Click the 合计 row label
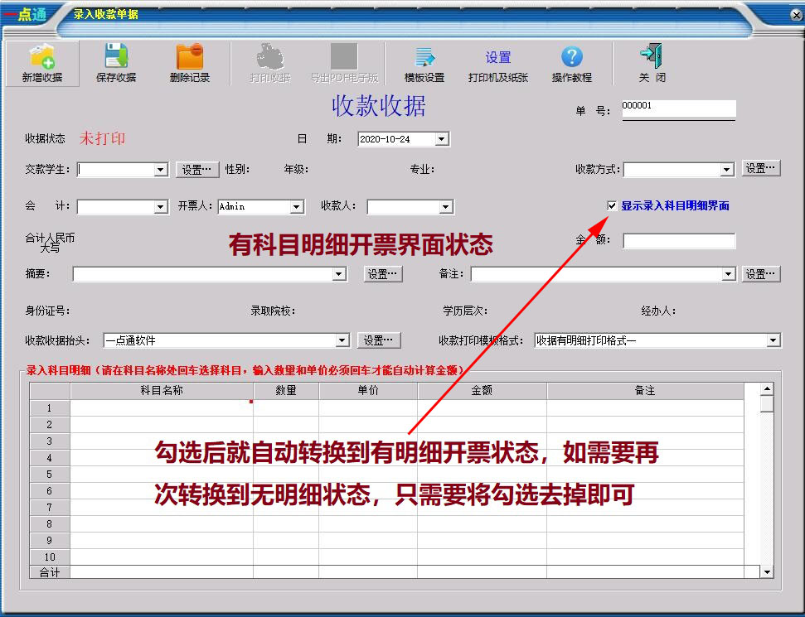The height and width of the screenshot is (617, 805). pyautogui.click(x=50, y=572)
